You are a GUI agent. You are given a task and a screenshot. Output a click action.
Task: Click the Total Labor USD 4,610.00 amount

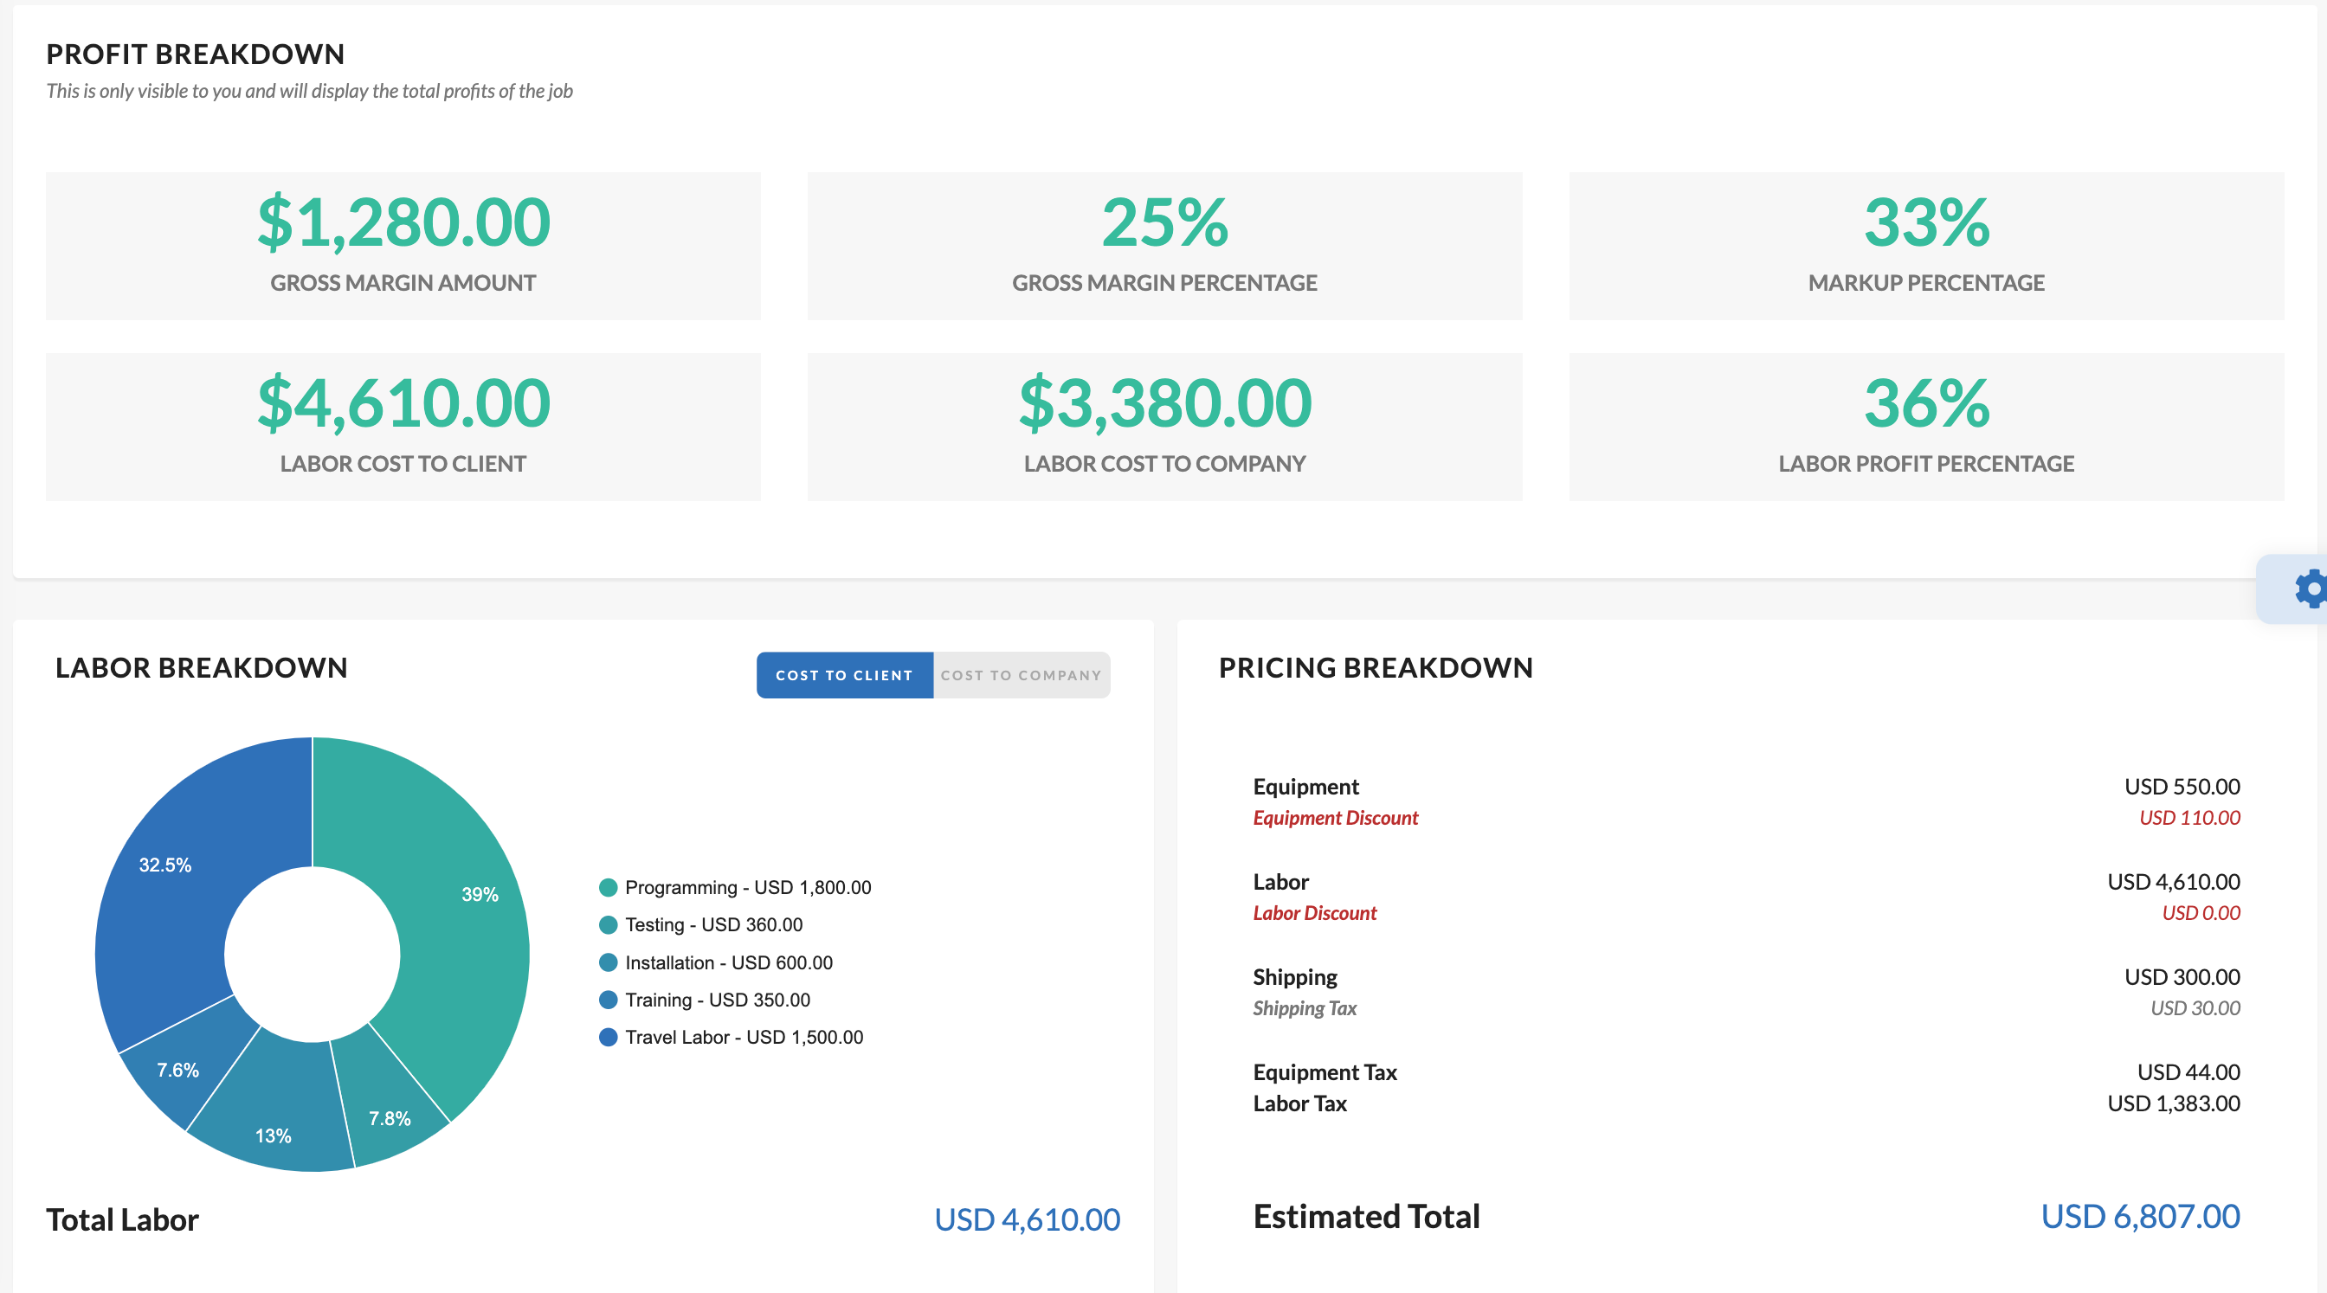pos(1027,1219)
